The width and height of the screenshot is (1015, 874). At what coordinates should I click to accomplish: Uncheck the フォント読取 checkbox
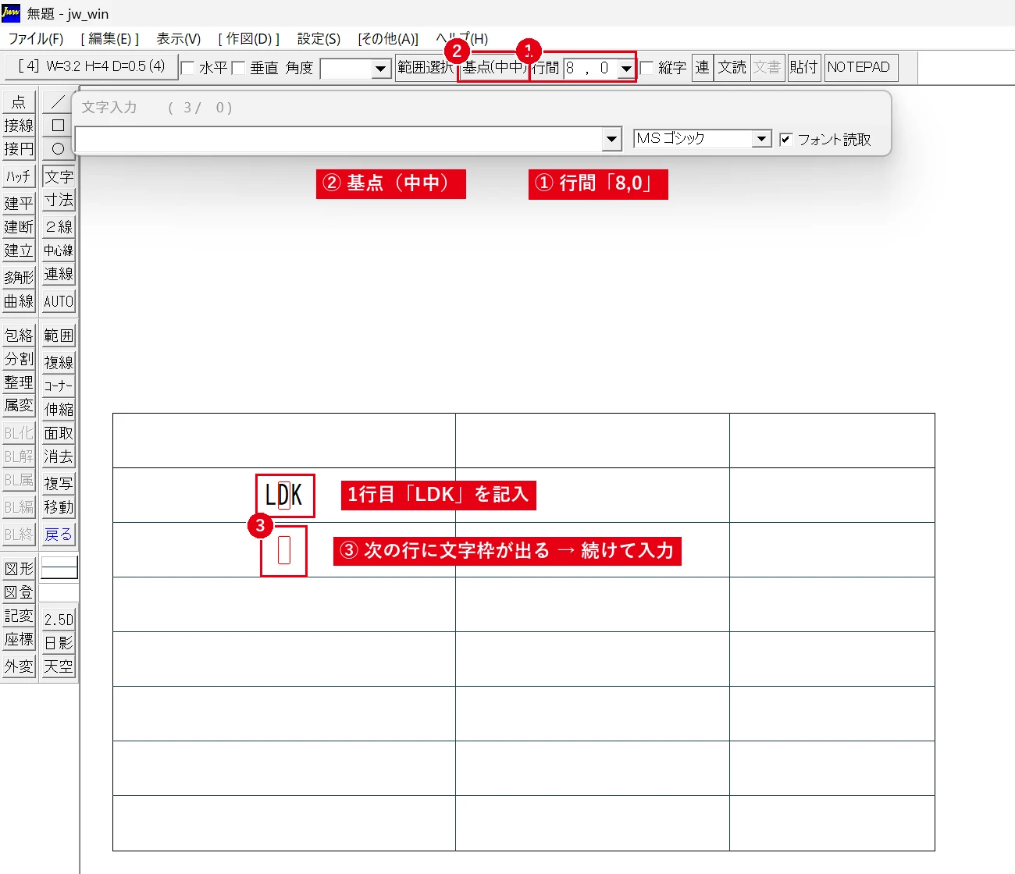(786, 140)
